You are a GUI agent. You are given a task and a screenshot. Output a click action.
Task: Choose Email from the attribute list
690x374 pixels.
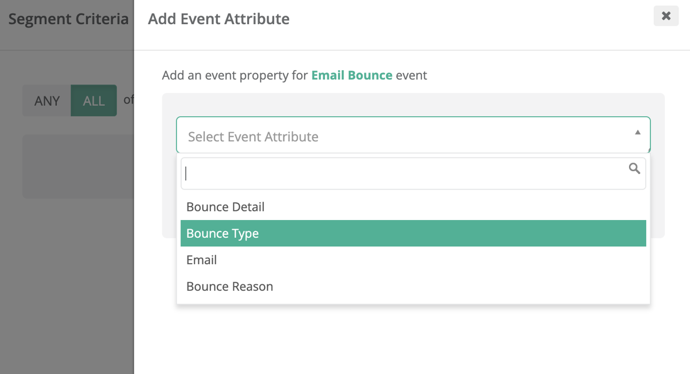coord(201,260)
